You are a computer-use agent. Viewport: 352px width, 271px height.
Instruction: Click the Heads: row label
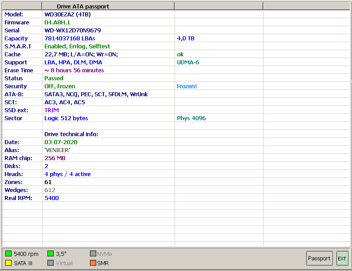pyautogui.click(x=13, y=174)
